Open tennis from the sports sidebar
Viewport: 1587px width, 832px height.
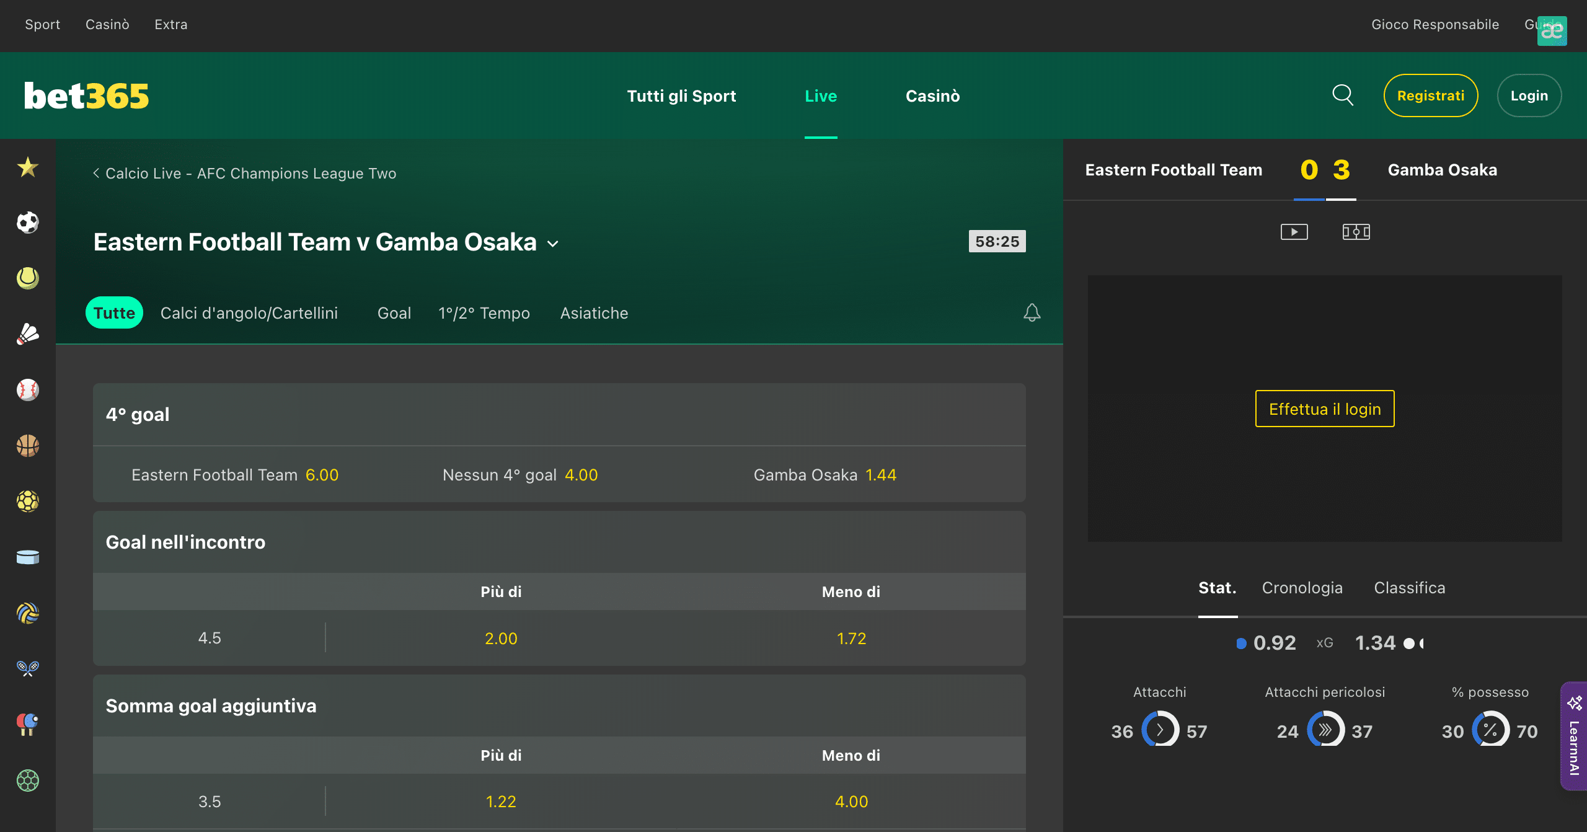pyautogui.click(x=27, y=278)
